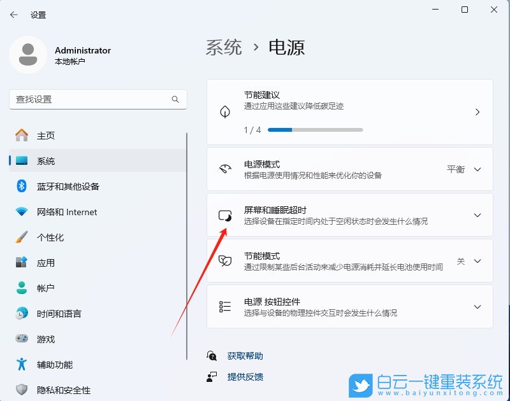510x401 pixels.
Task: Click the 游戏 Xbox icon
Action: (x=22, y=339)
